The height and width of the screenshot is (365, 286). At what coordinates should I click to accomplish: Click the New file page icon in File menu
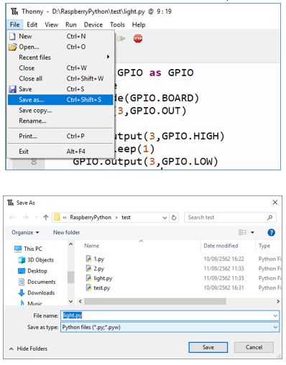click(12, 37)
